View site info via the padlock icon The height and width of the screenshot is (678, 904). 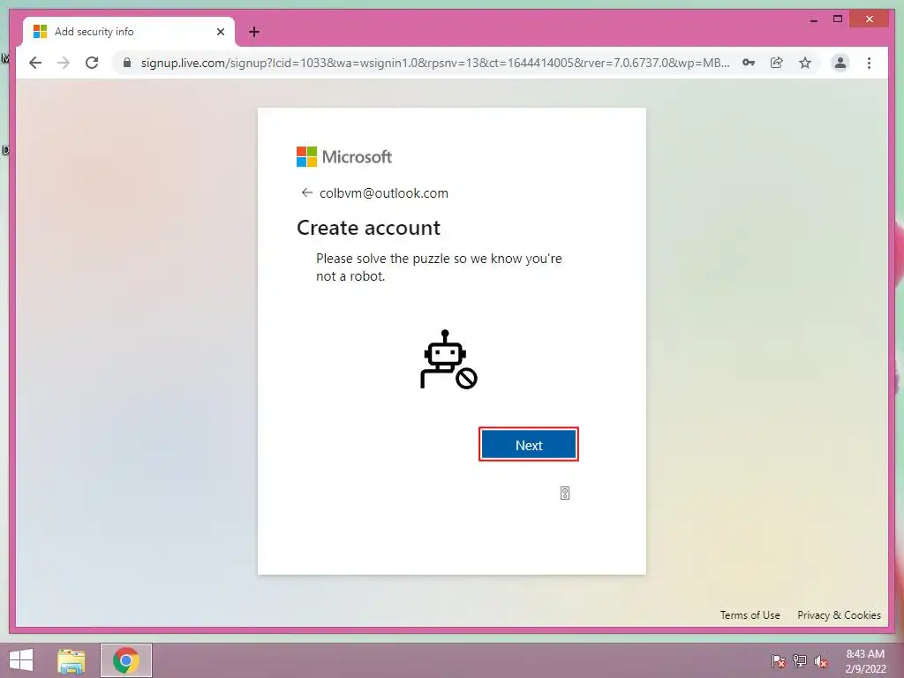point(127,63)
